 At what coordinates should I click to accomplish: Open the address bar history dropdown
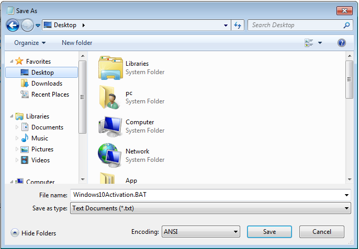(x=226, y=26)
